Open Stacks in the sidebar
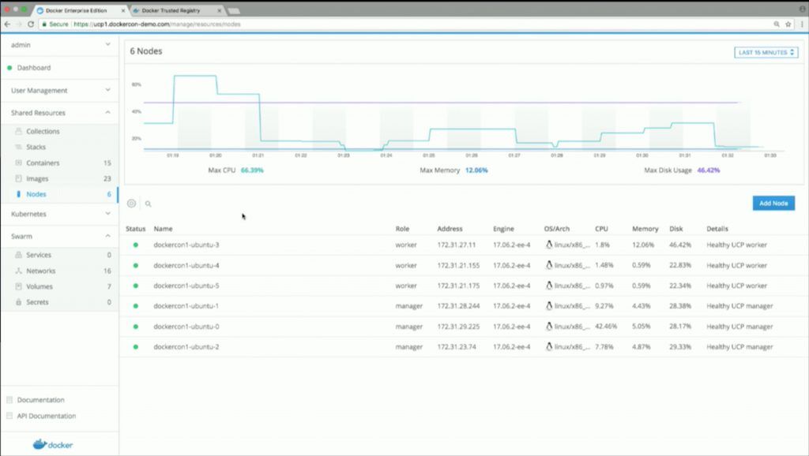 pos(36,147)
